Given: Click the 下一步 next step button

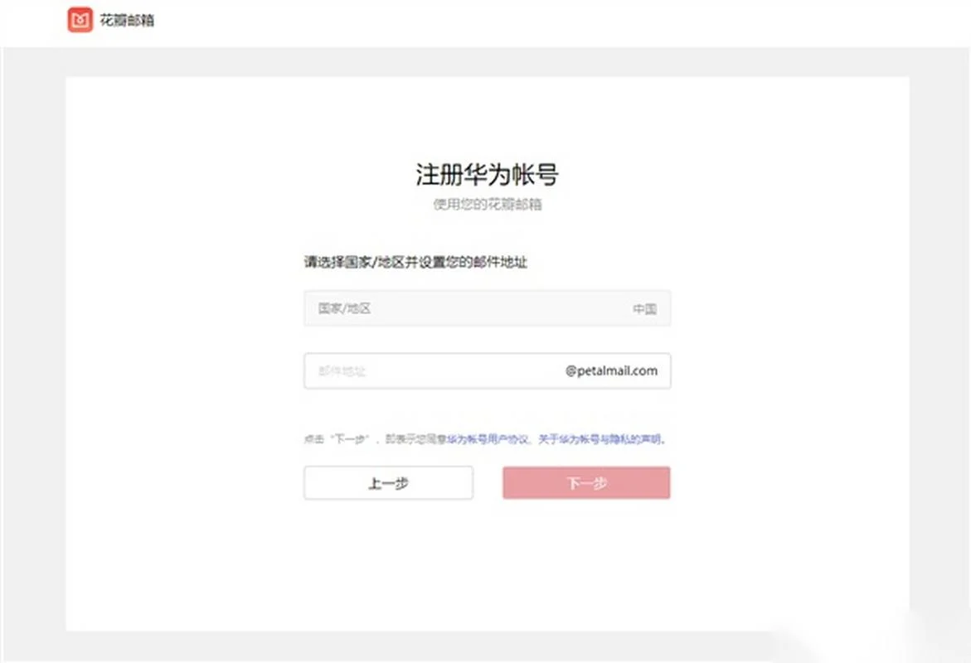Looking at the screenshot, I should [x=586, y=483].
